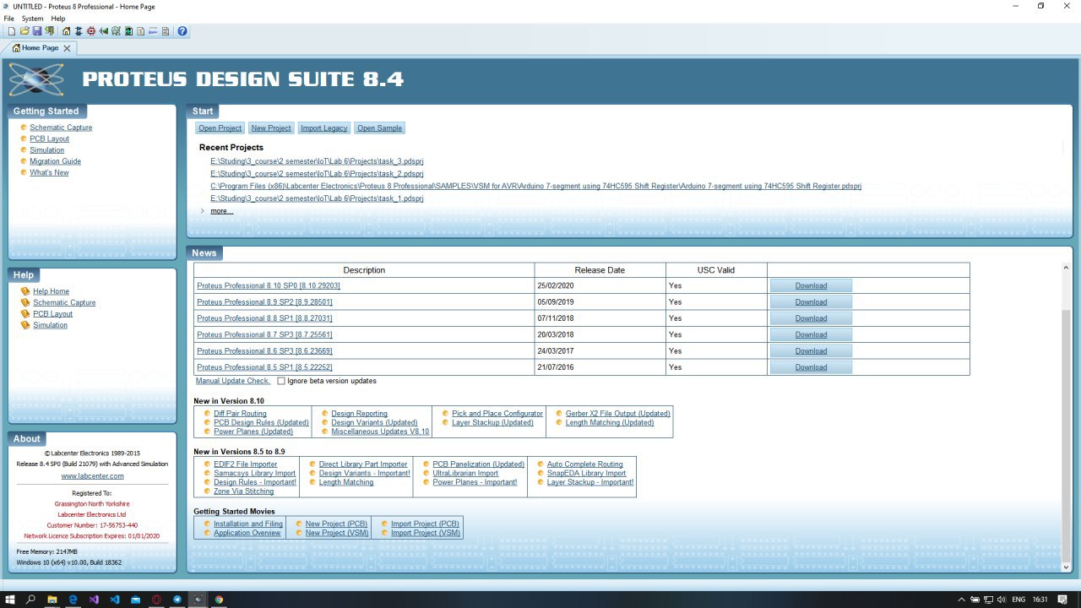
Task: Open the Help Home link
Action: 51,291
